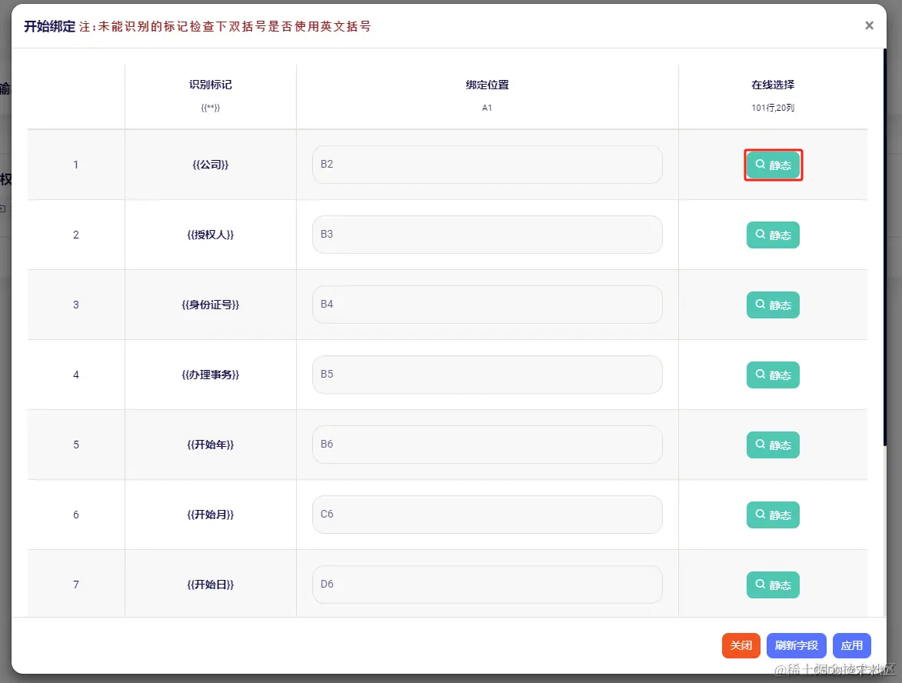Viewport: 902px width, 683px height.
Task: Click the orange 关闭 button
Action: tap(741, 645)
